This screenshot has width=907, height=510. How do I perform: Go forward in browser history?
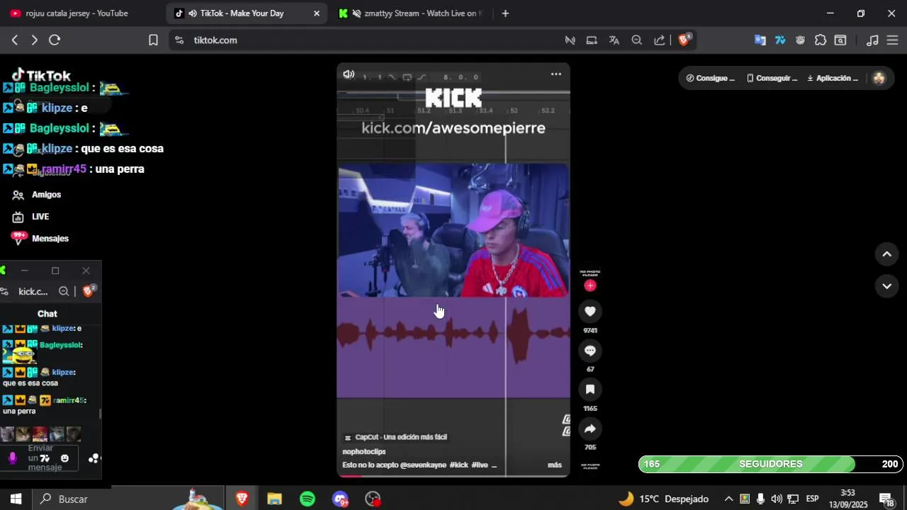point(34,40)
